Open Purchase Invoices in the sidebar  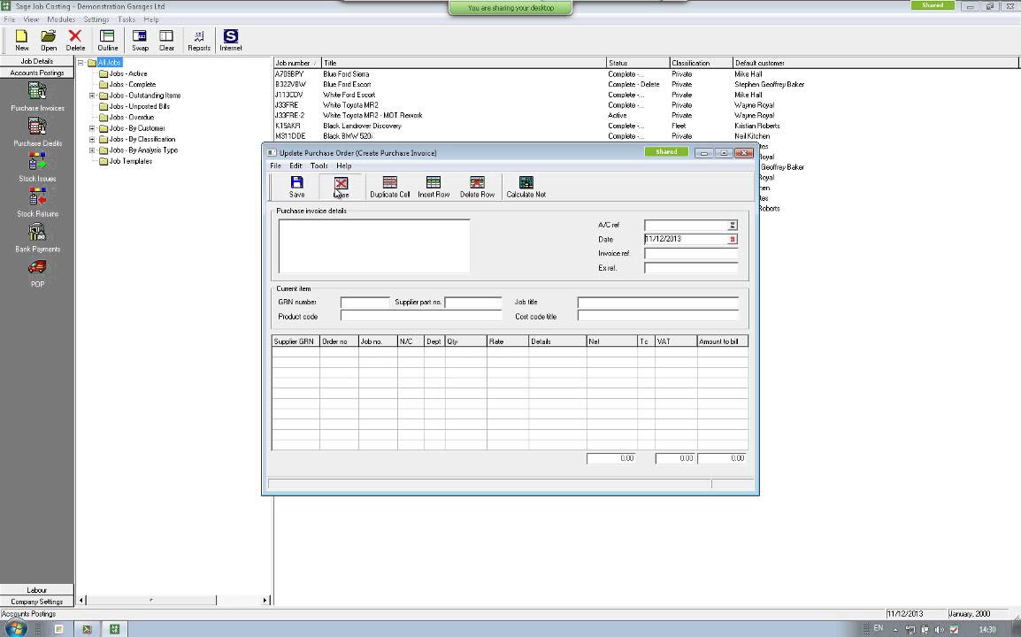coord(37,96)
